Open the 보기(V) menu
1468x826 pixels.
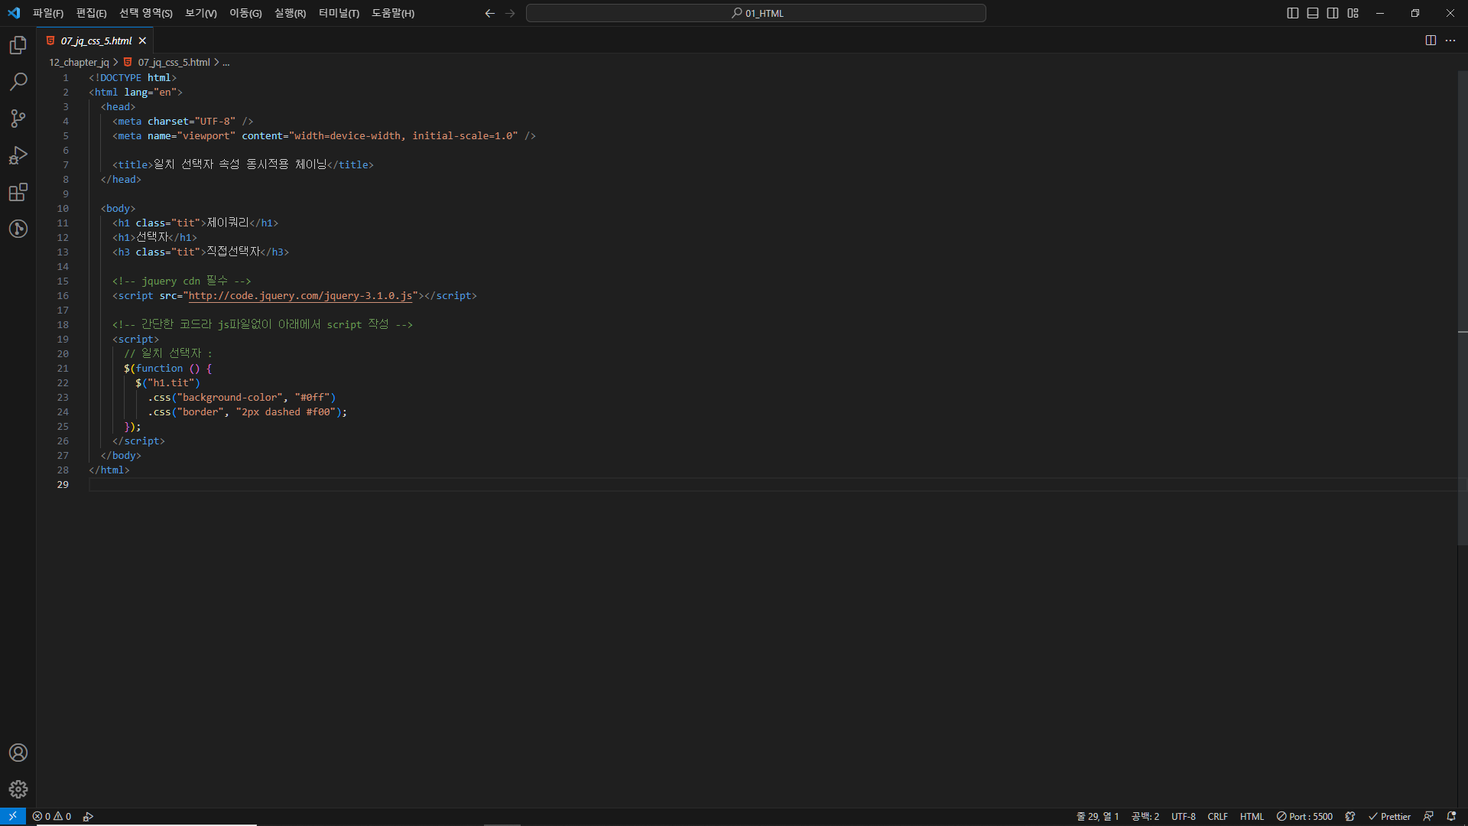pyautogui.click(x=201, y=13)
